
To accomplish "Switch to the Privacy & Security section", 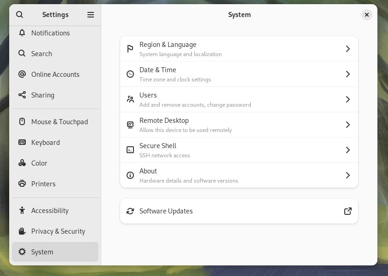I will click(x=58, y=231).
